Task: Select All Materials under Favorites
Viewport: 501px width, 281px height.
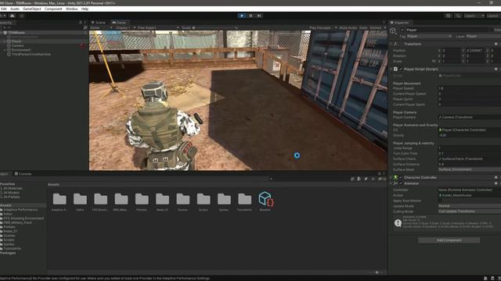Action: (x=13, y=189)
